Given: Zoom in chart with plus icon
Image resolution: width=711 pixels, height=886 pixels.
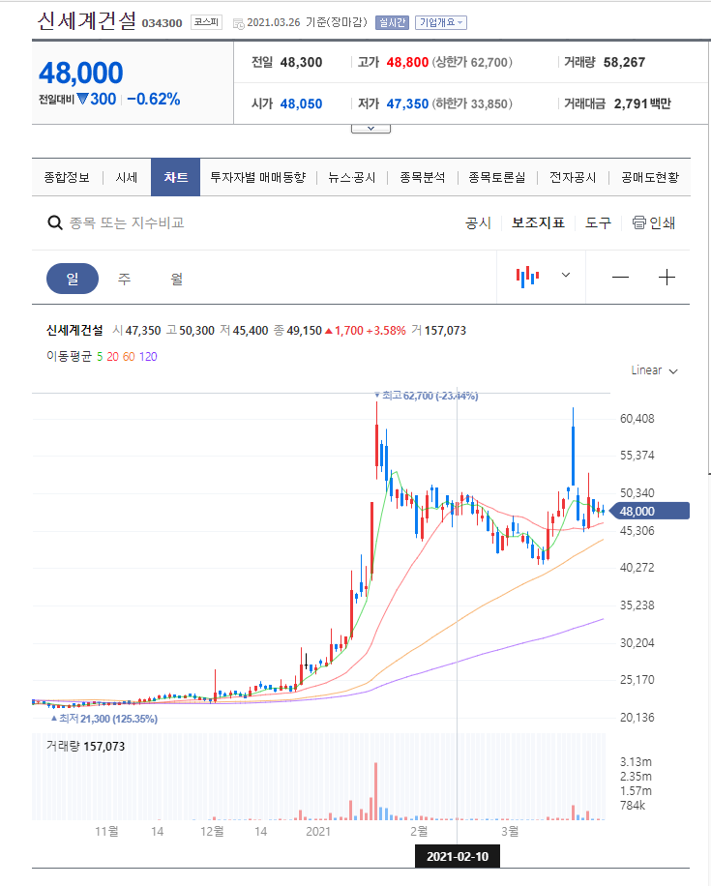Looking at the screenshot, I should pyautogui.click(x=667, y=278).
